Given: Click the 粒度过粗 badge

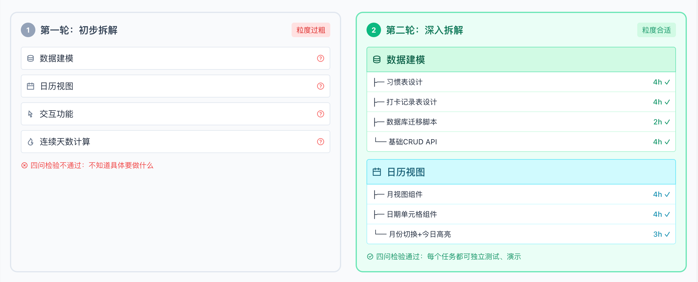Looking at the screenshot, I should click(x=311, y=30).
